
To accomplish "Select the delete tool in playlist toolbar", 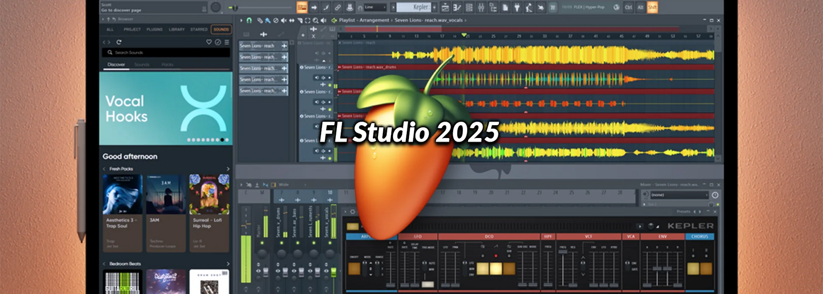I will coord(276,21).
